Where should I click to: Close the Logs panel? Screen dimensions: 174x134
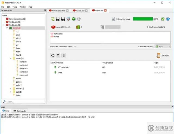[172, 107]
